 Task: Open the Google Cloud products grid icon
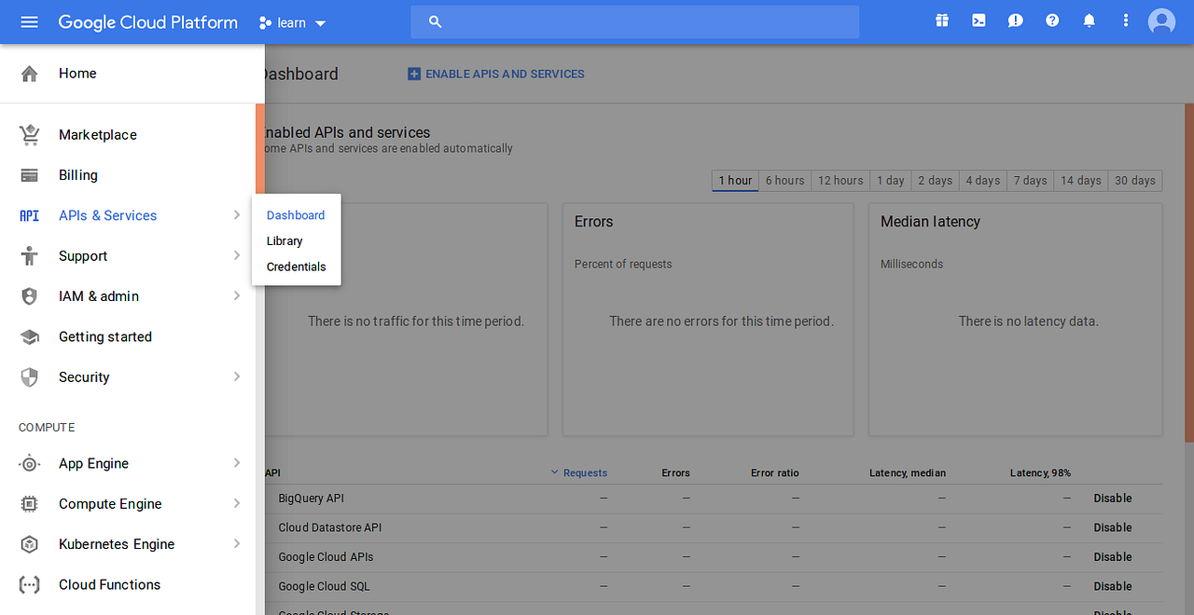pos(941,20)
